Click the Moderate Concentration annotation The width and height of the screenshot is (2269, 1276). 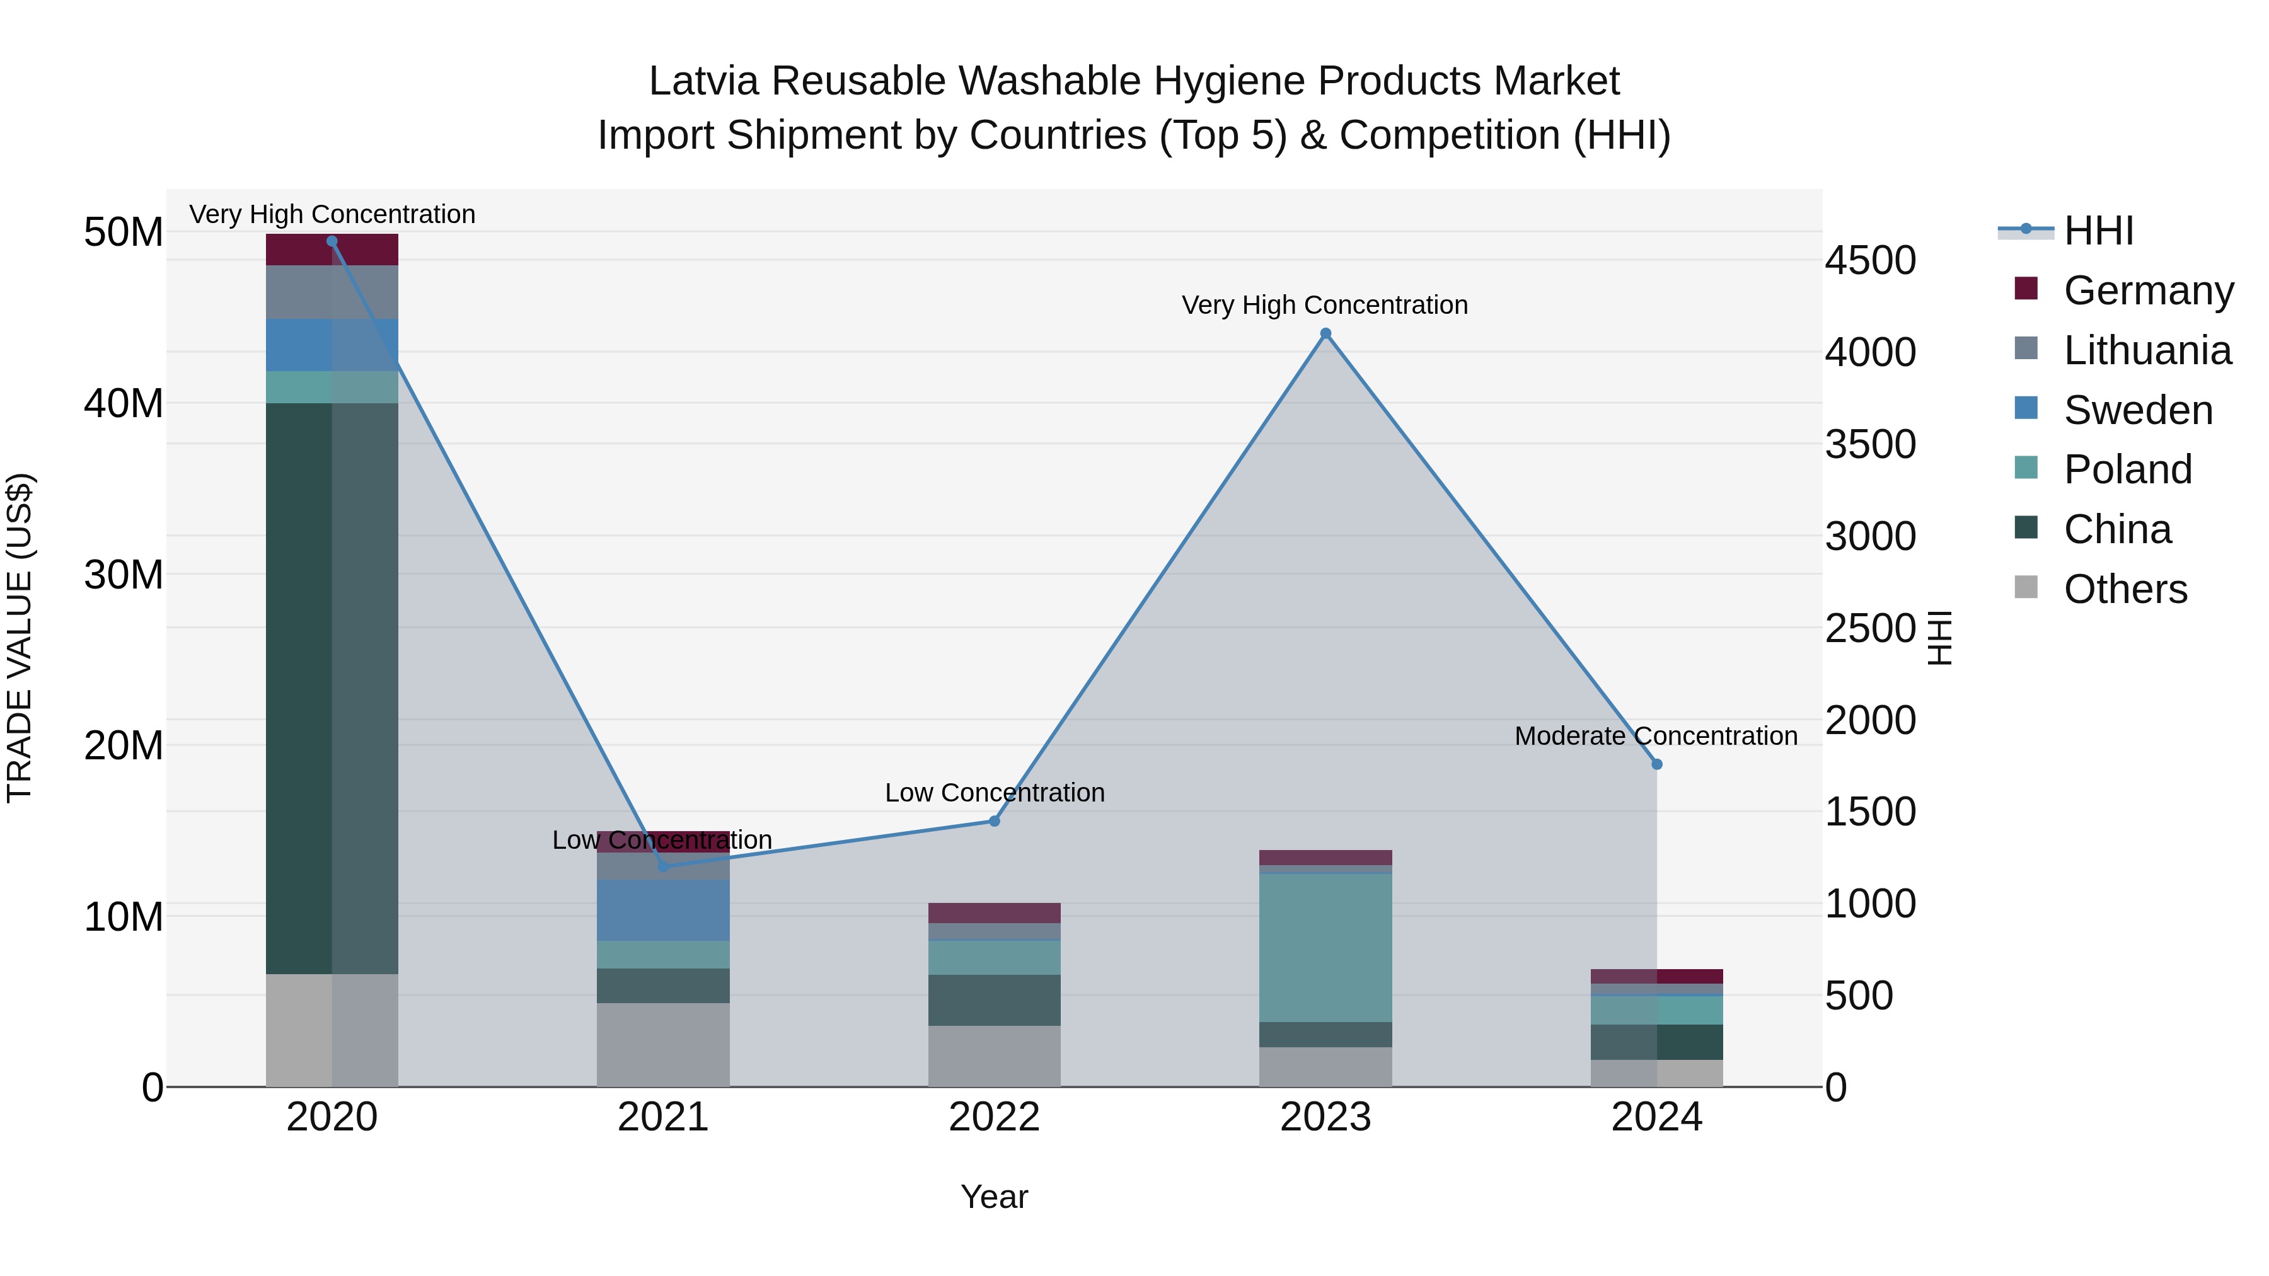tap(1656, 736)
